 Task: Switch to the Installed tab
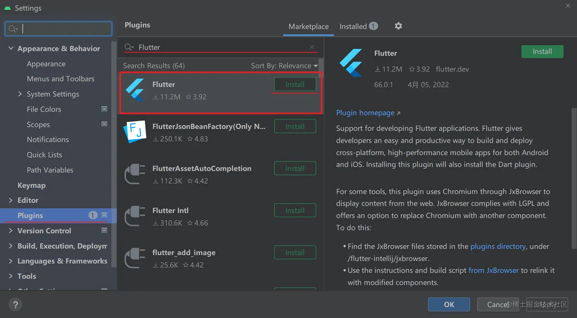(x=358, y=26)
